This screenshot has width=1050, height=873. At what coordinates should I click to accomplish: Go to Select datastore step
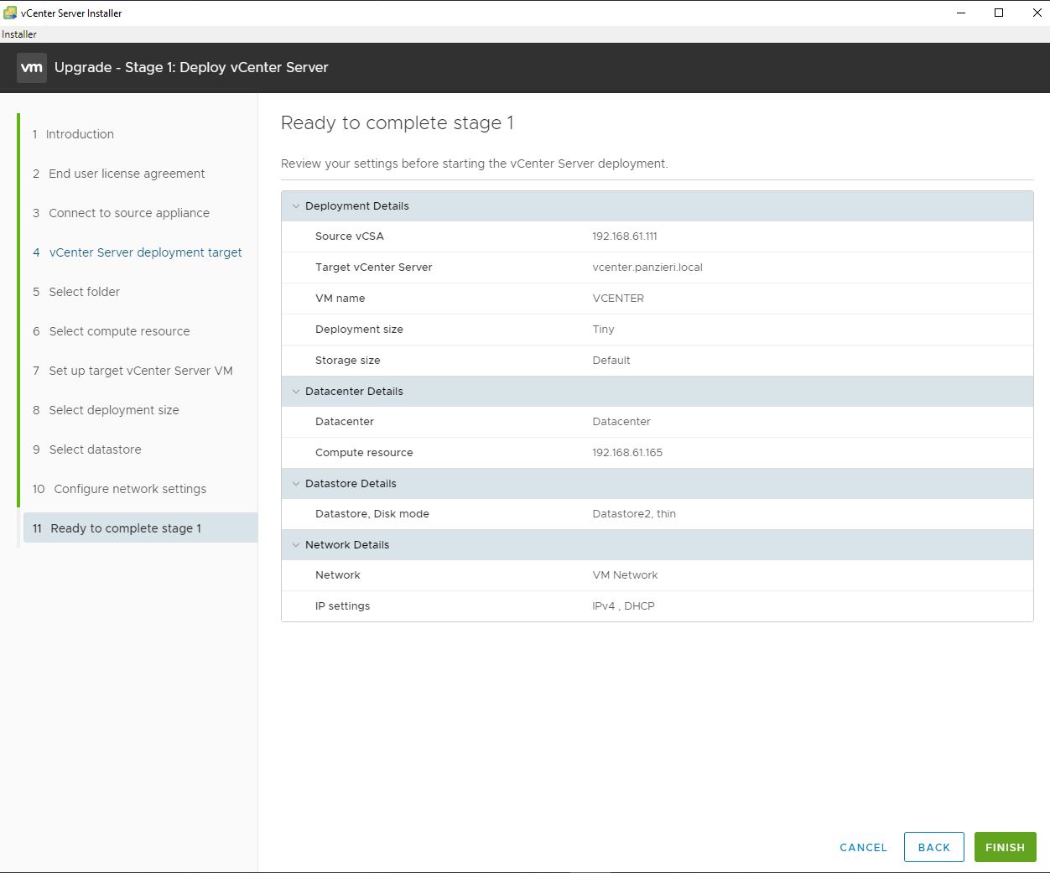click(x=86, y=449)
